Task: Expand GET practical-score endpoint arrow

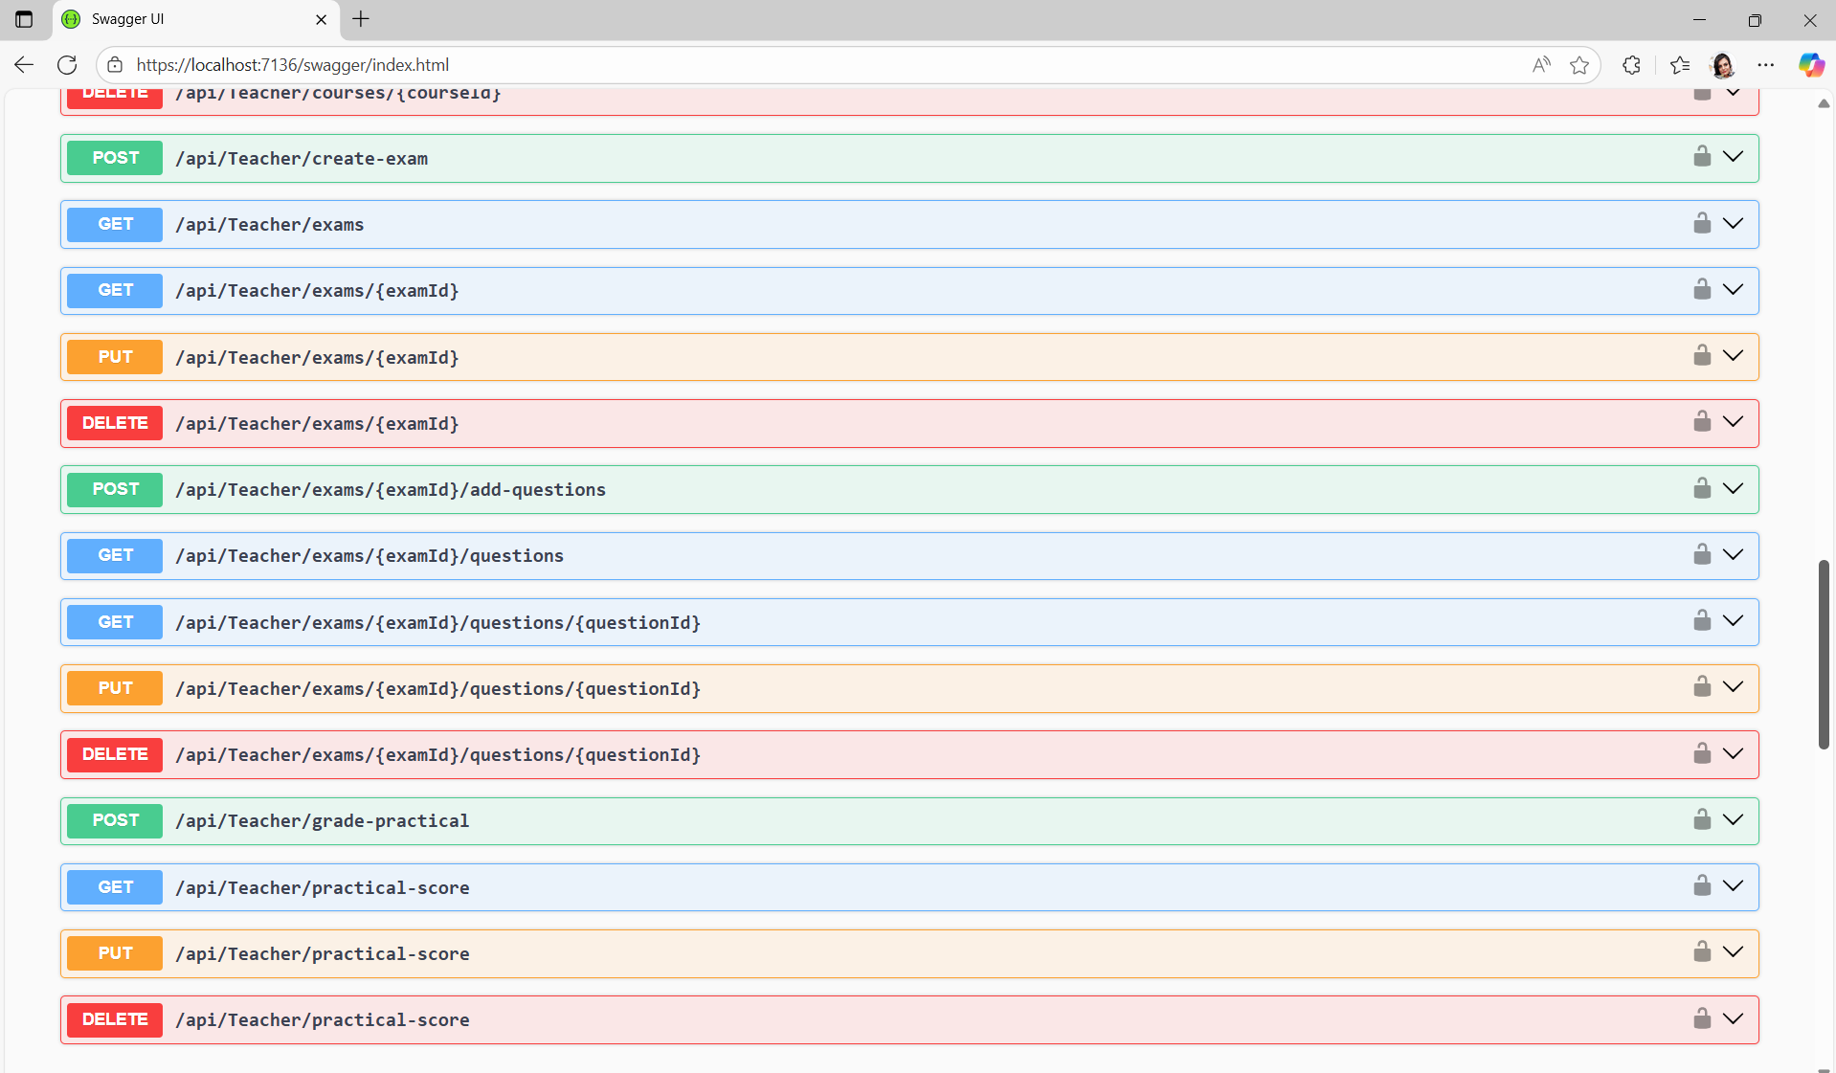Action: click(x=1733, y=886)
